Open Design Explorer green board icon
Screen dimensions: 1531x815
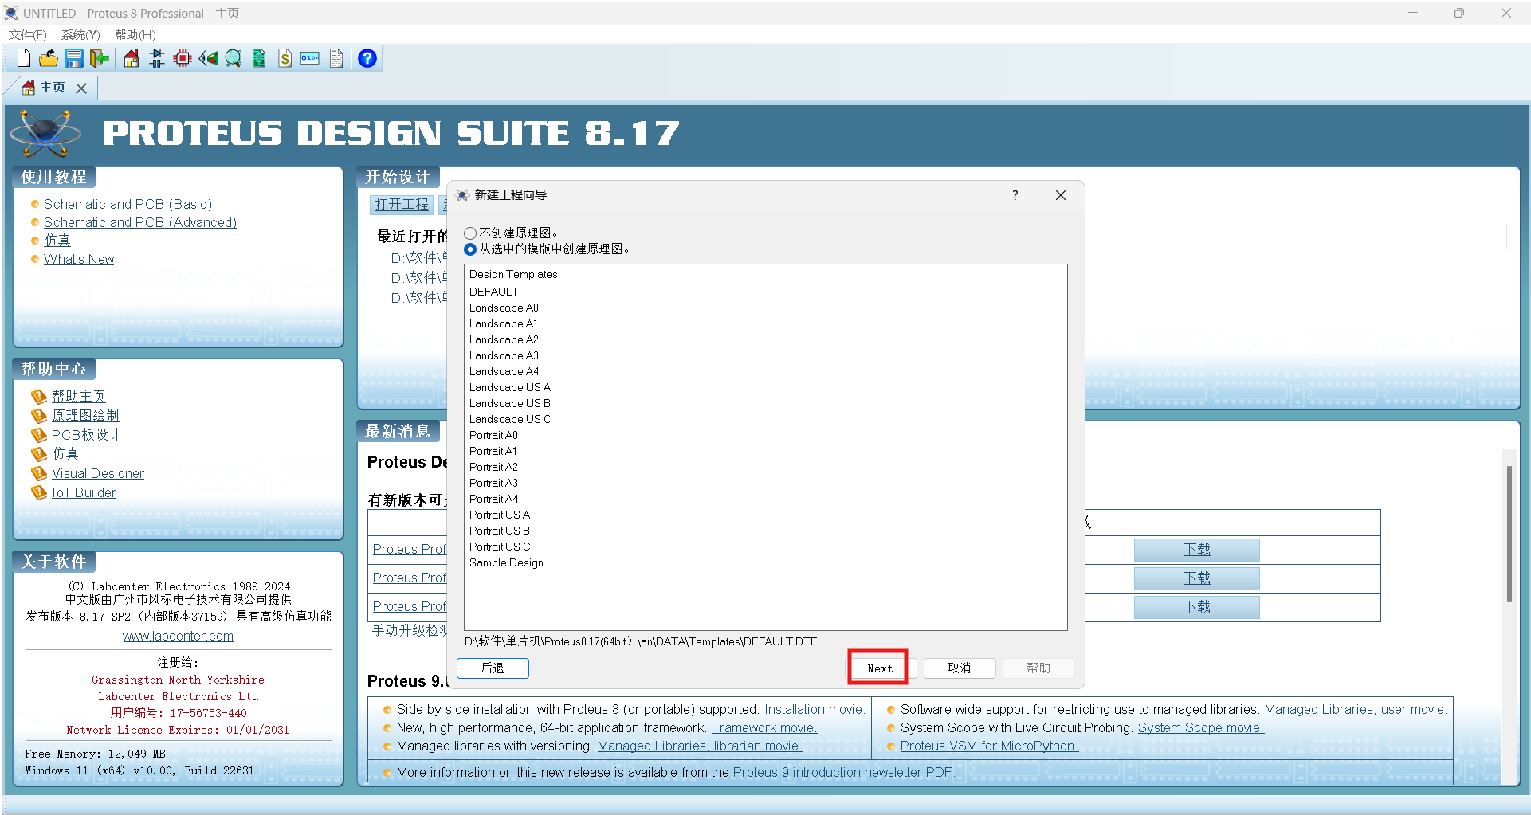coord(259,58)
